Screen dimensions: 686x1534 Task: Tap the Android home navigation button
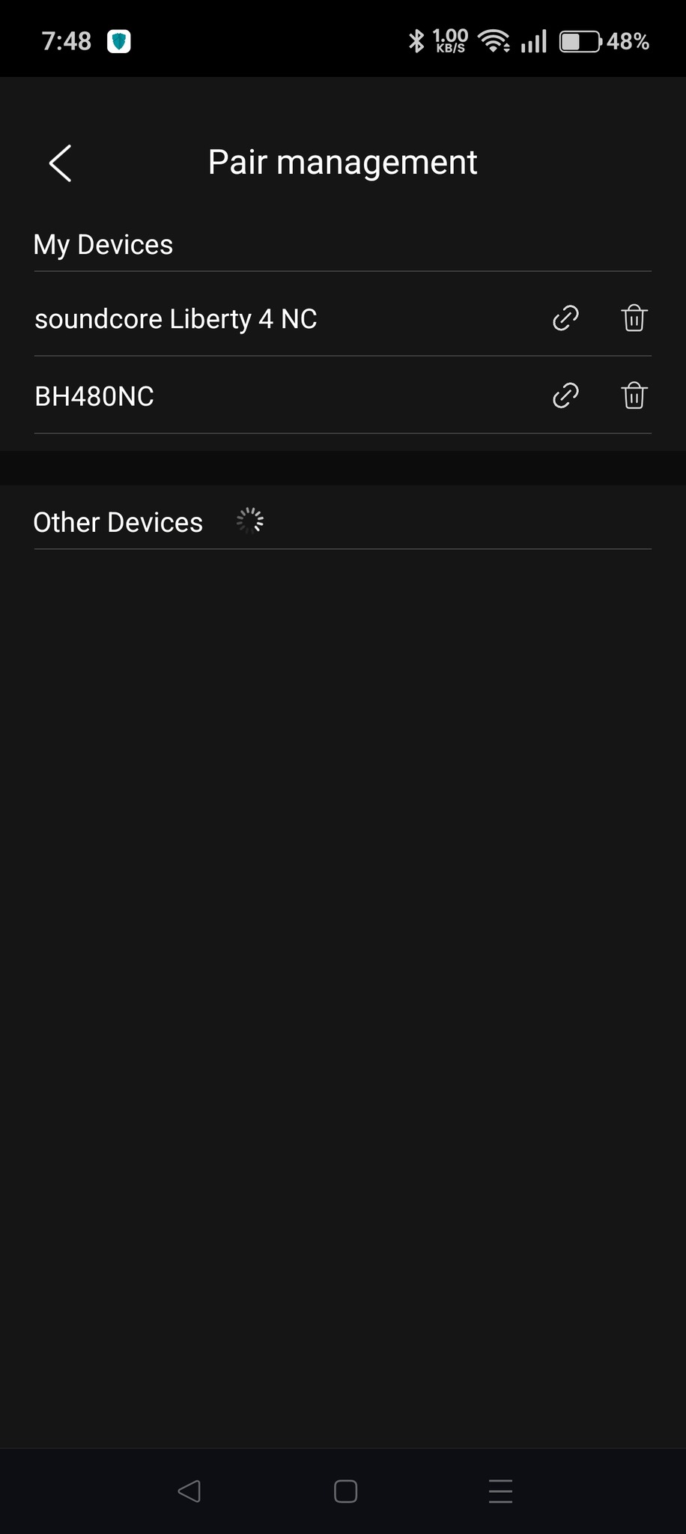(345, 1491)
